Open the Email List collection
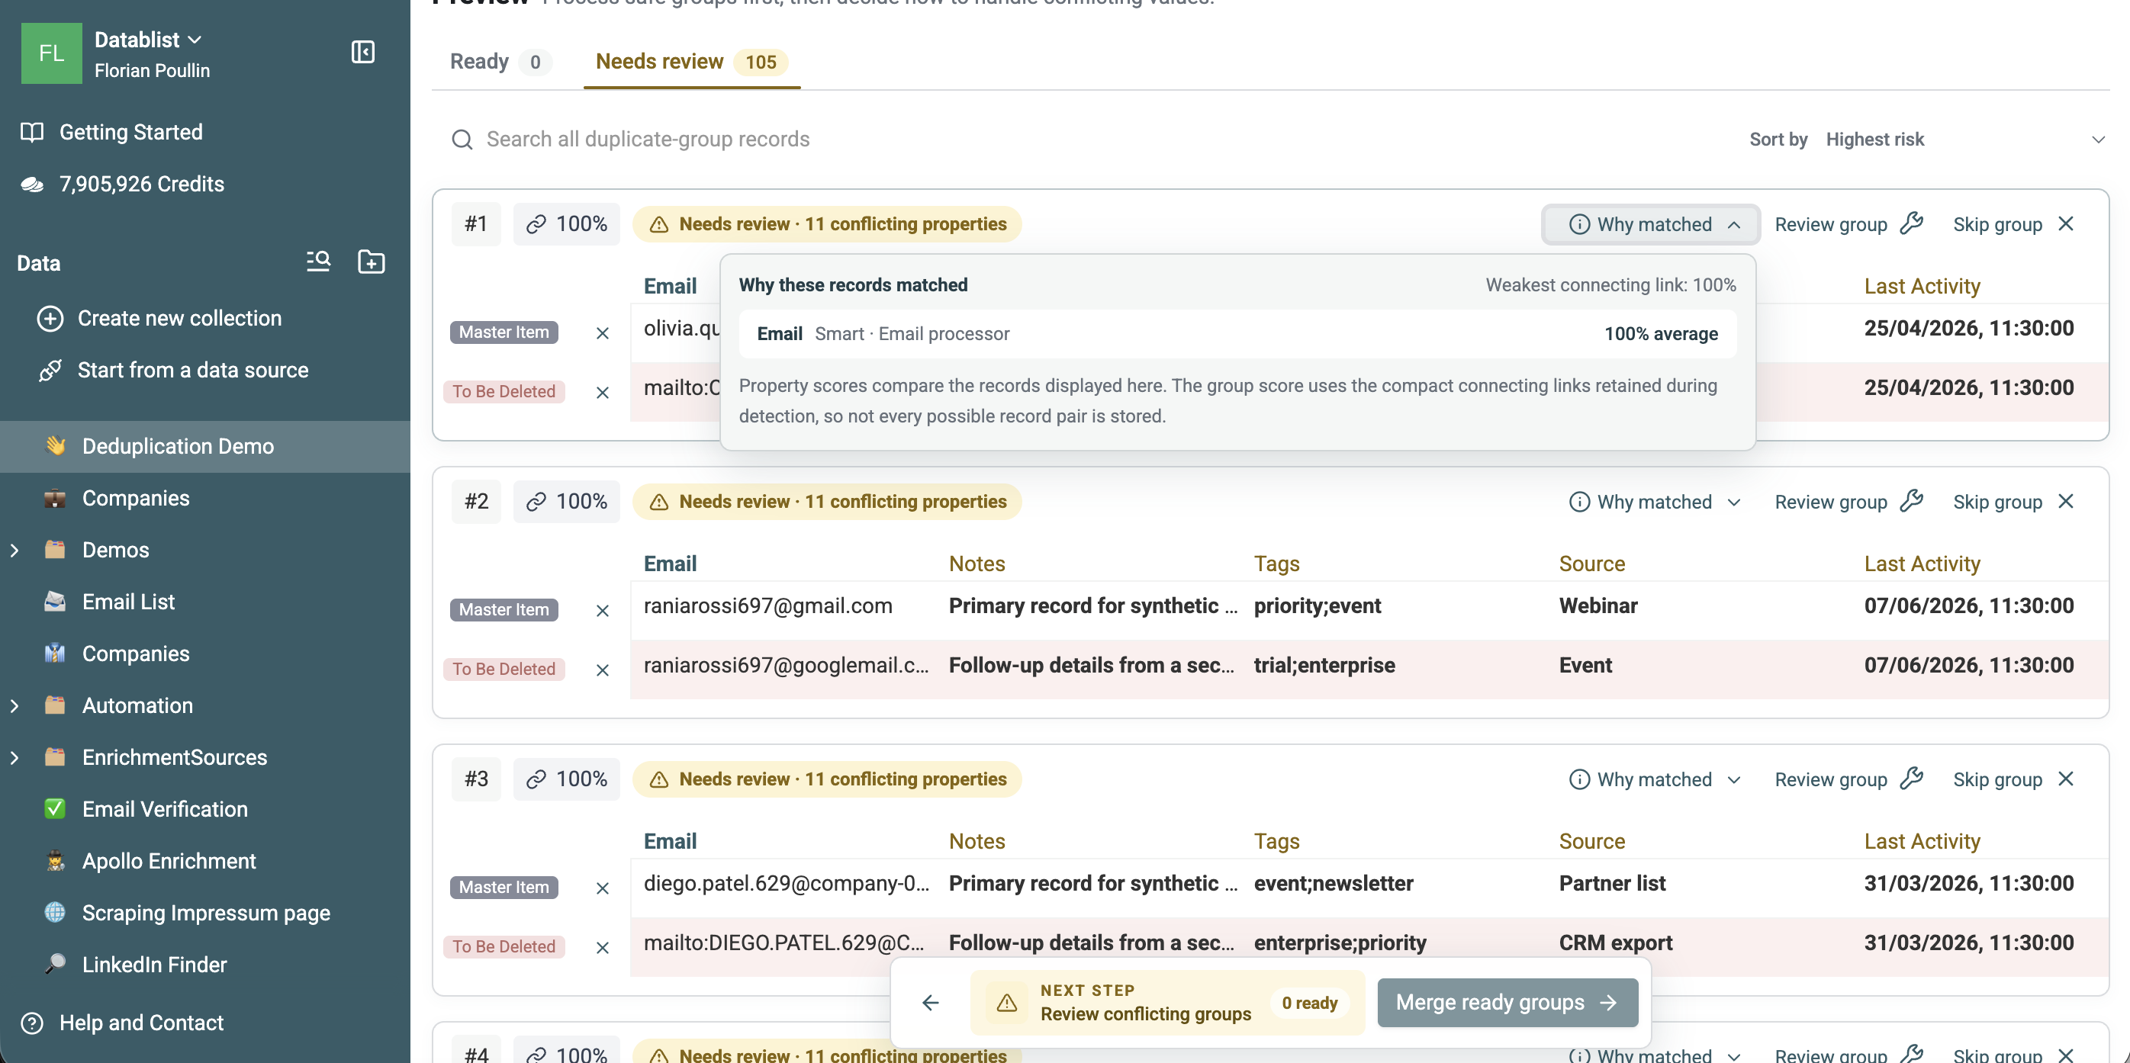This screenshot has height=1063, width=2130. tap(205, 602)
